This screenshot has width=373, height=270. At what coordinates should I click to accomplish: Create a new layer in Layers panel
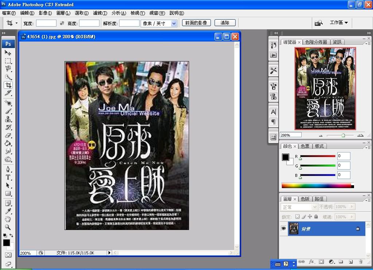pos(351,262)
